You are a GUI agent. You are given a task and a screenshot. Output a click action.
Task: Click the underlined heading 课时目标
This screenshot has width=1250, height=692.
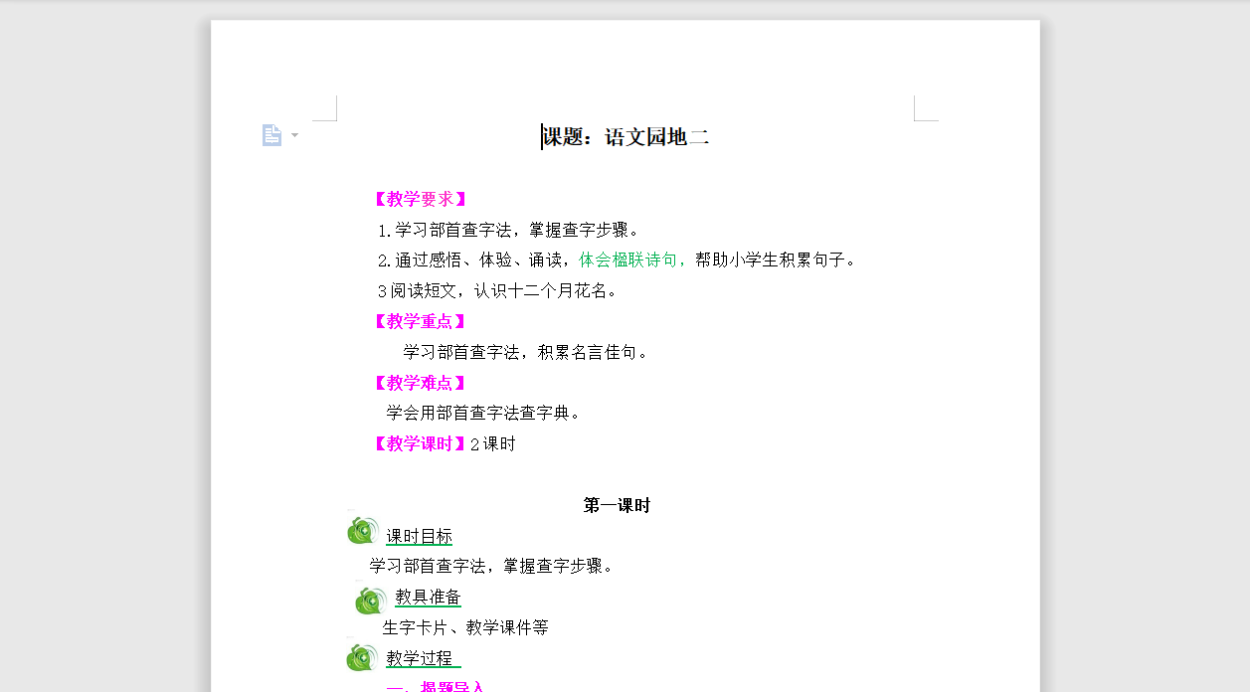coord(420,537)
